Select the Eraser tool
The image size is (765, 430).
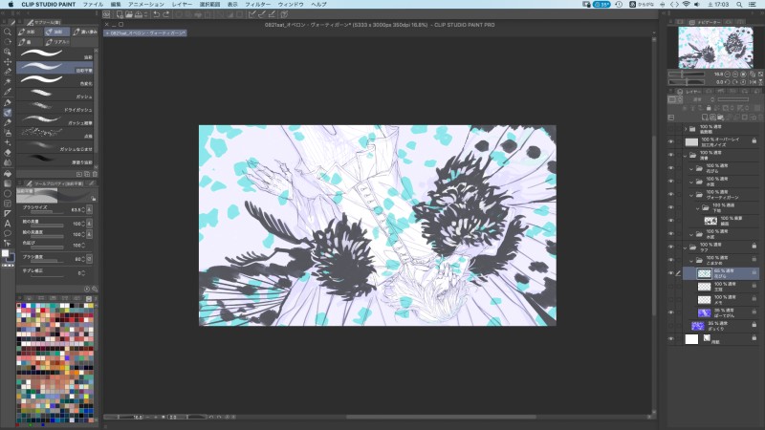point(8,153)
